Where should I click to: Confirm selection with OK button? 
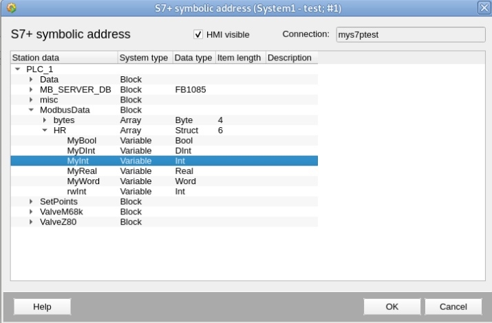[392, 307]
